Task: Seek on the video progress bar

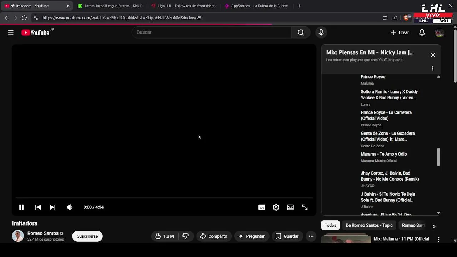Action: (x=164, y=197)
